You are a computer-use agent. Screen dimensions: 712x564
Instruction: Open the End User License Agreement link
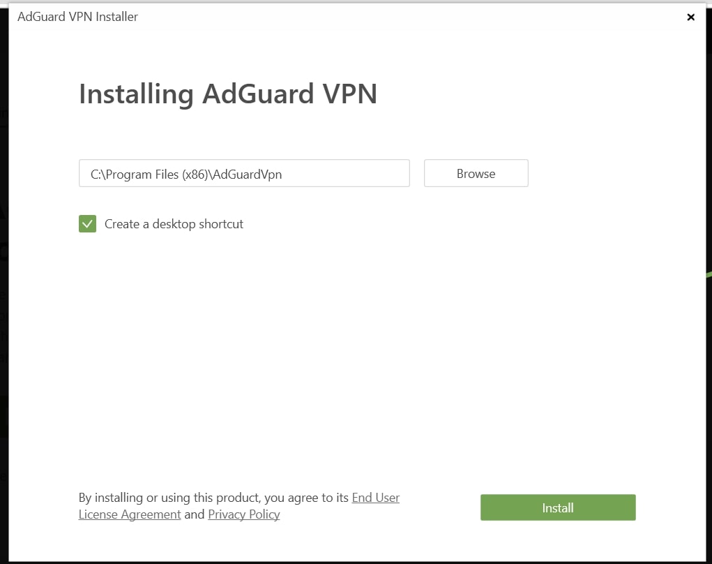tap(375, 498)
